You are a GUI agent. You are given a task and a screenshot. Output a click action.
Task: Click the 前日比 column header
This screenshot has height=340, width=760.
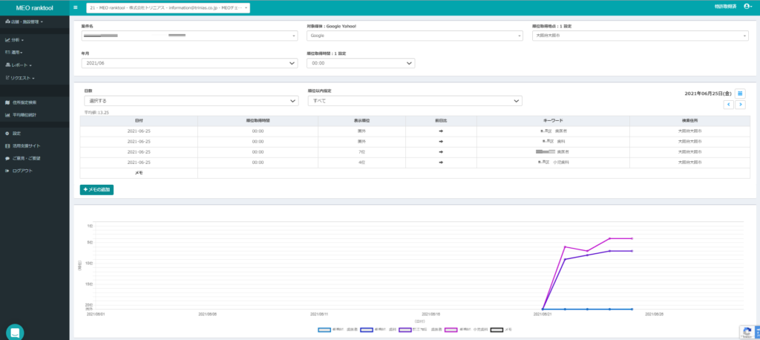pos(441,121)
